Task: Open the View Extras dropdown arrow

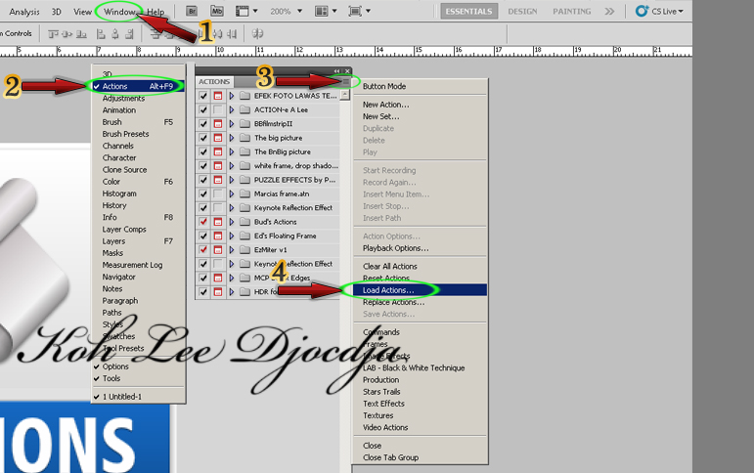Action: click(x=255, y=11)
